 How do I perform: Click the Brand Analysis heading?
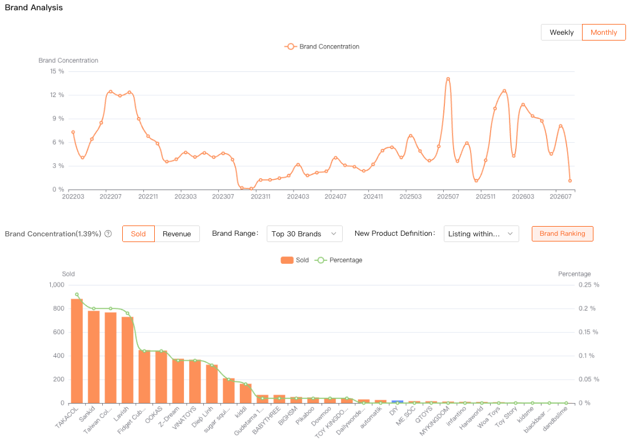click(34, 7)
